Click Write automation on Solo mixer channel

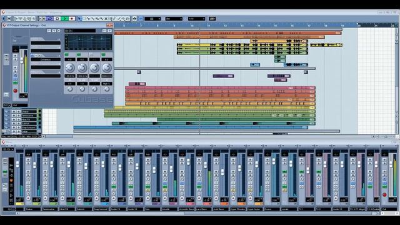tap(147, 176)
